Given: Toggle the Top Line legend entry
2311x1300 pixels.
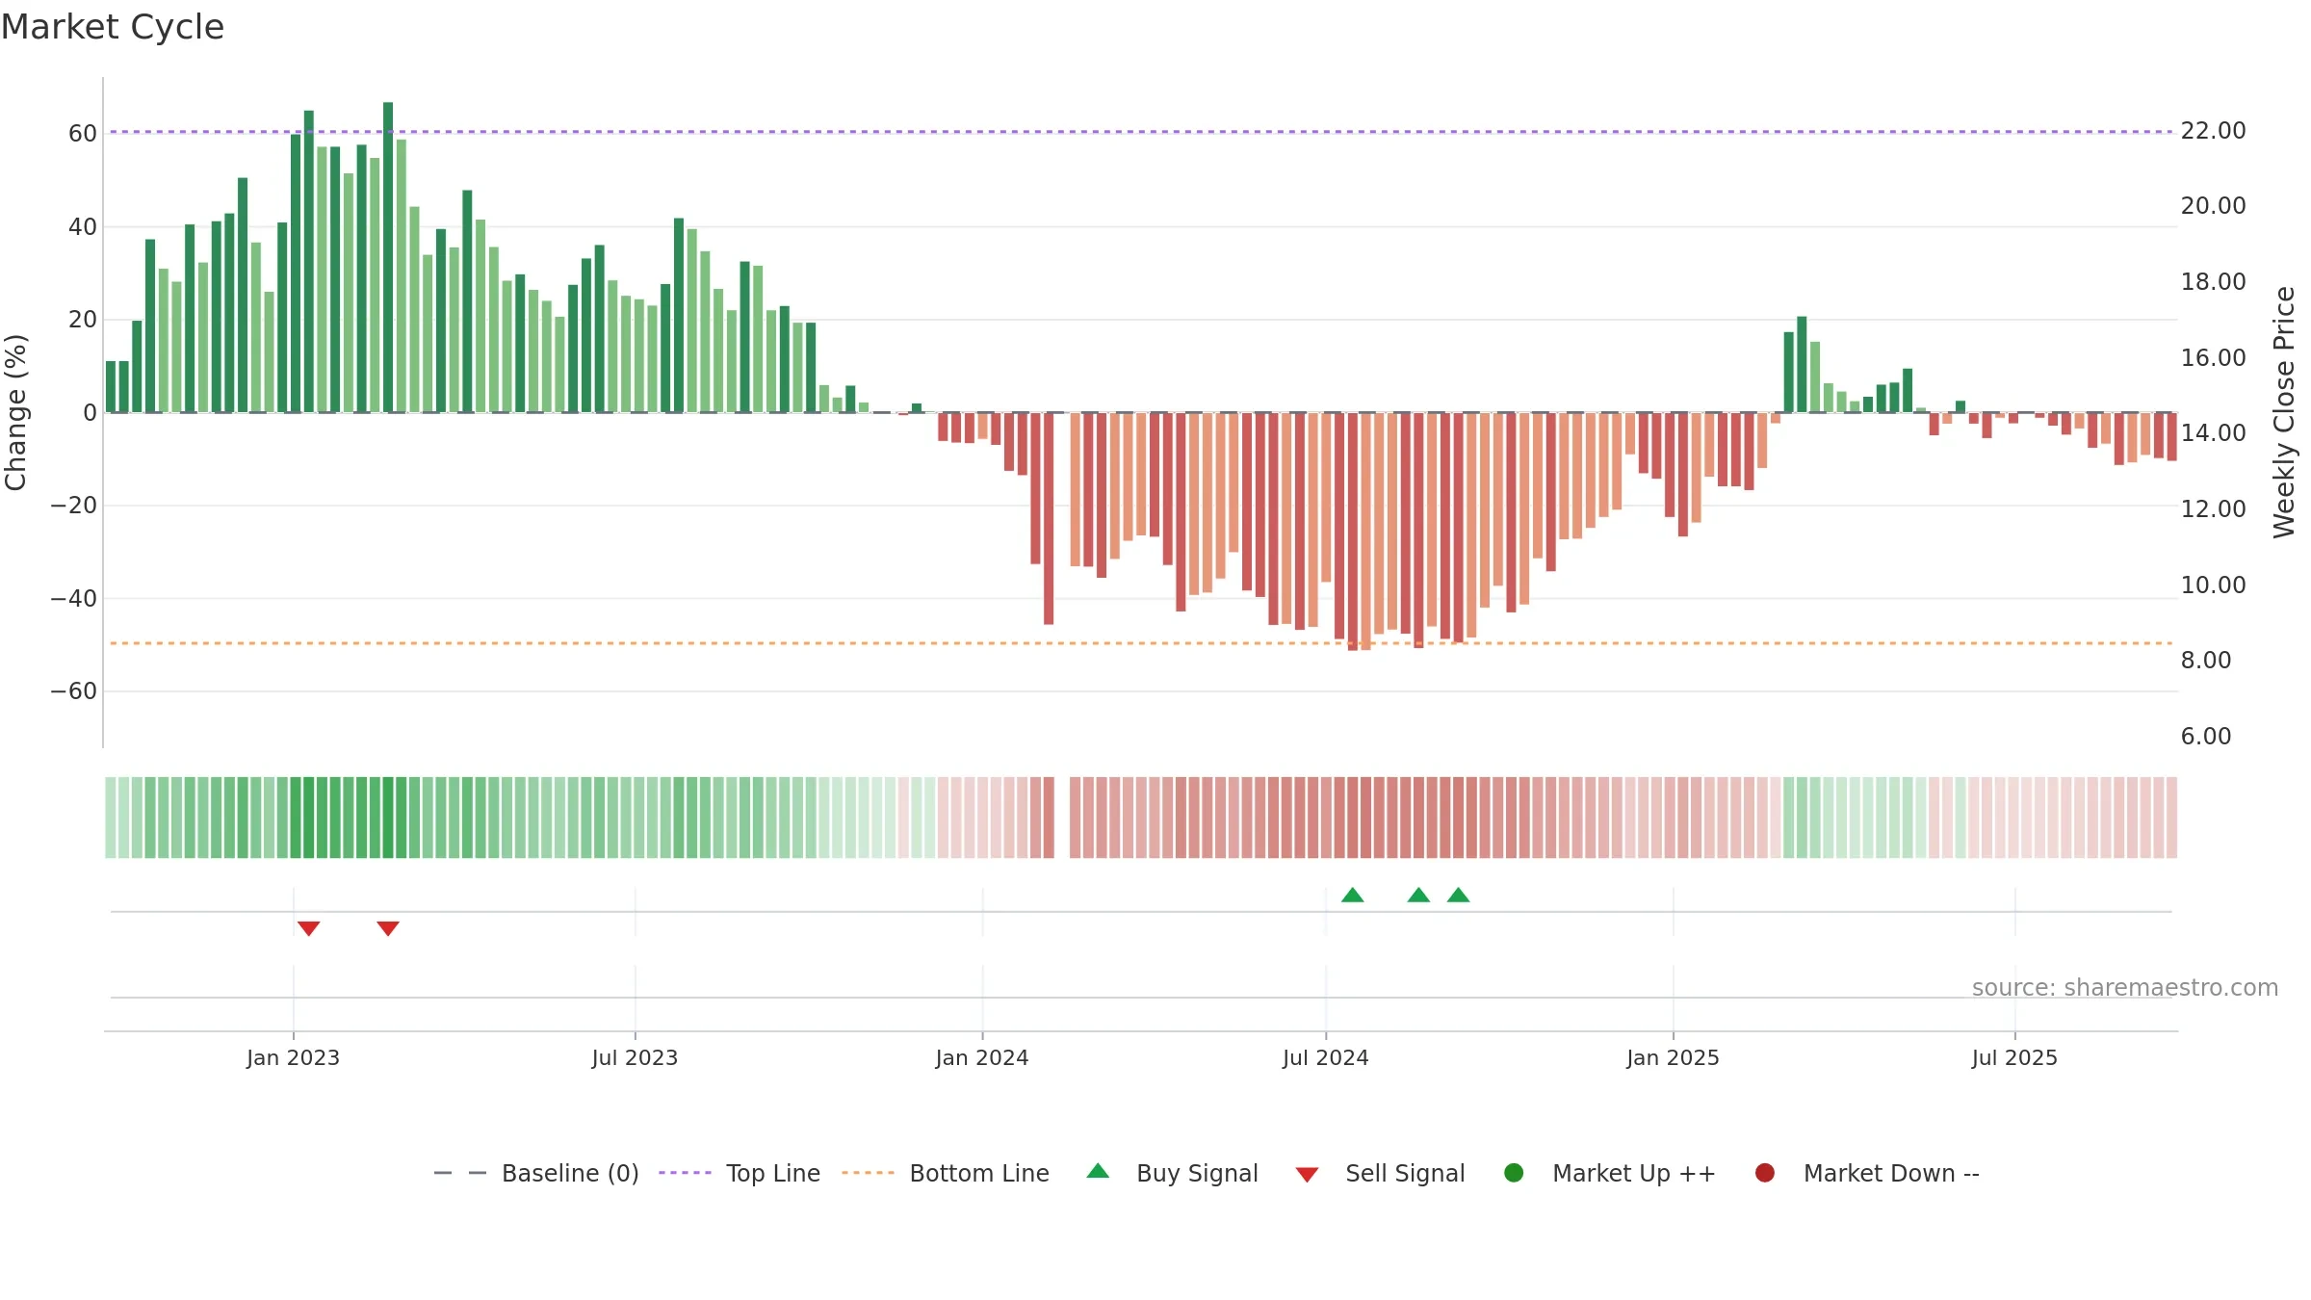Looking at the screenshot, I should 740,1173.
